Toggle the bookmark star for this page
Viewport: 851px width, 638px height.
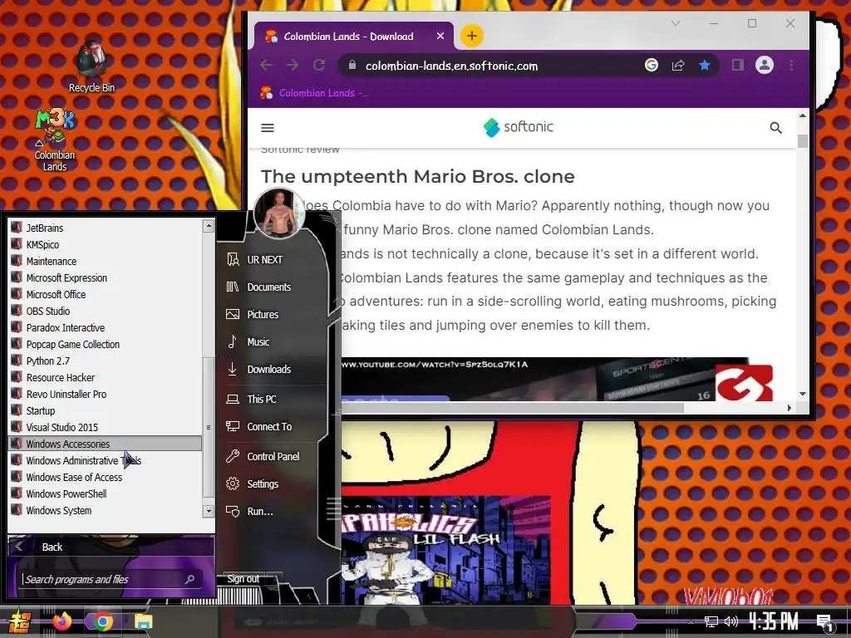click(x=705, y=65)
